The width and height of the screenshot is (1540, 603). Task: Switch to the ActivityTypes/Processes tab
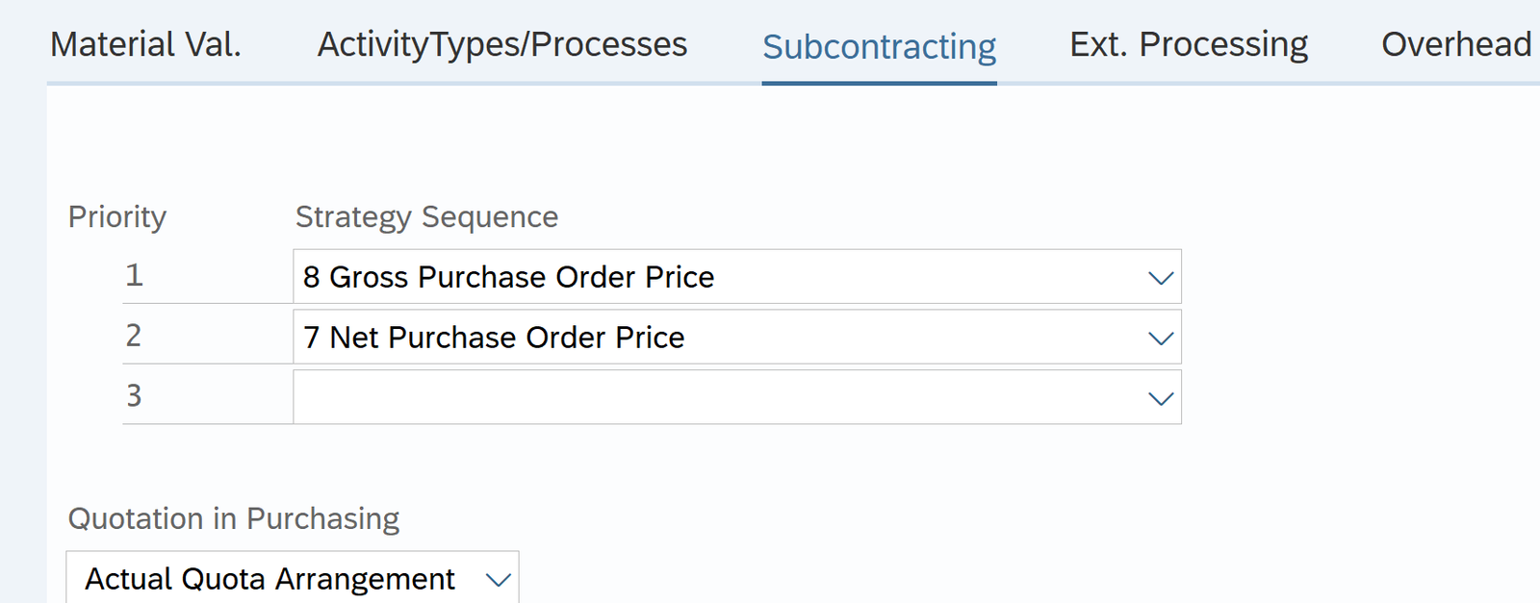(x=502, y=44)
